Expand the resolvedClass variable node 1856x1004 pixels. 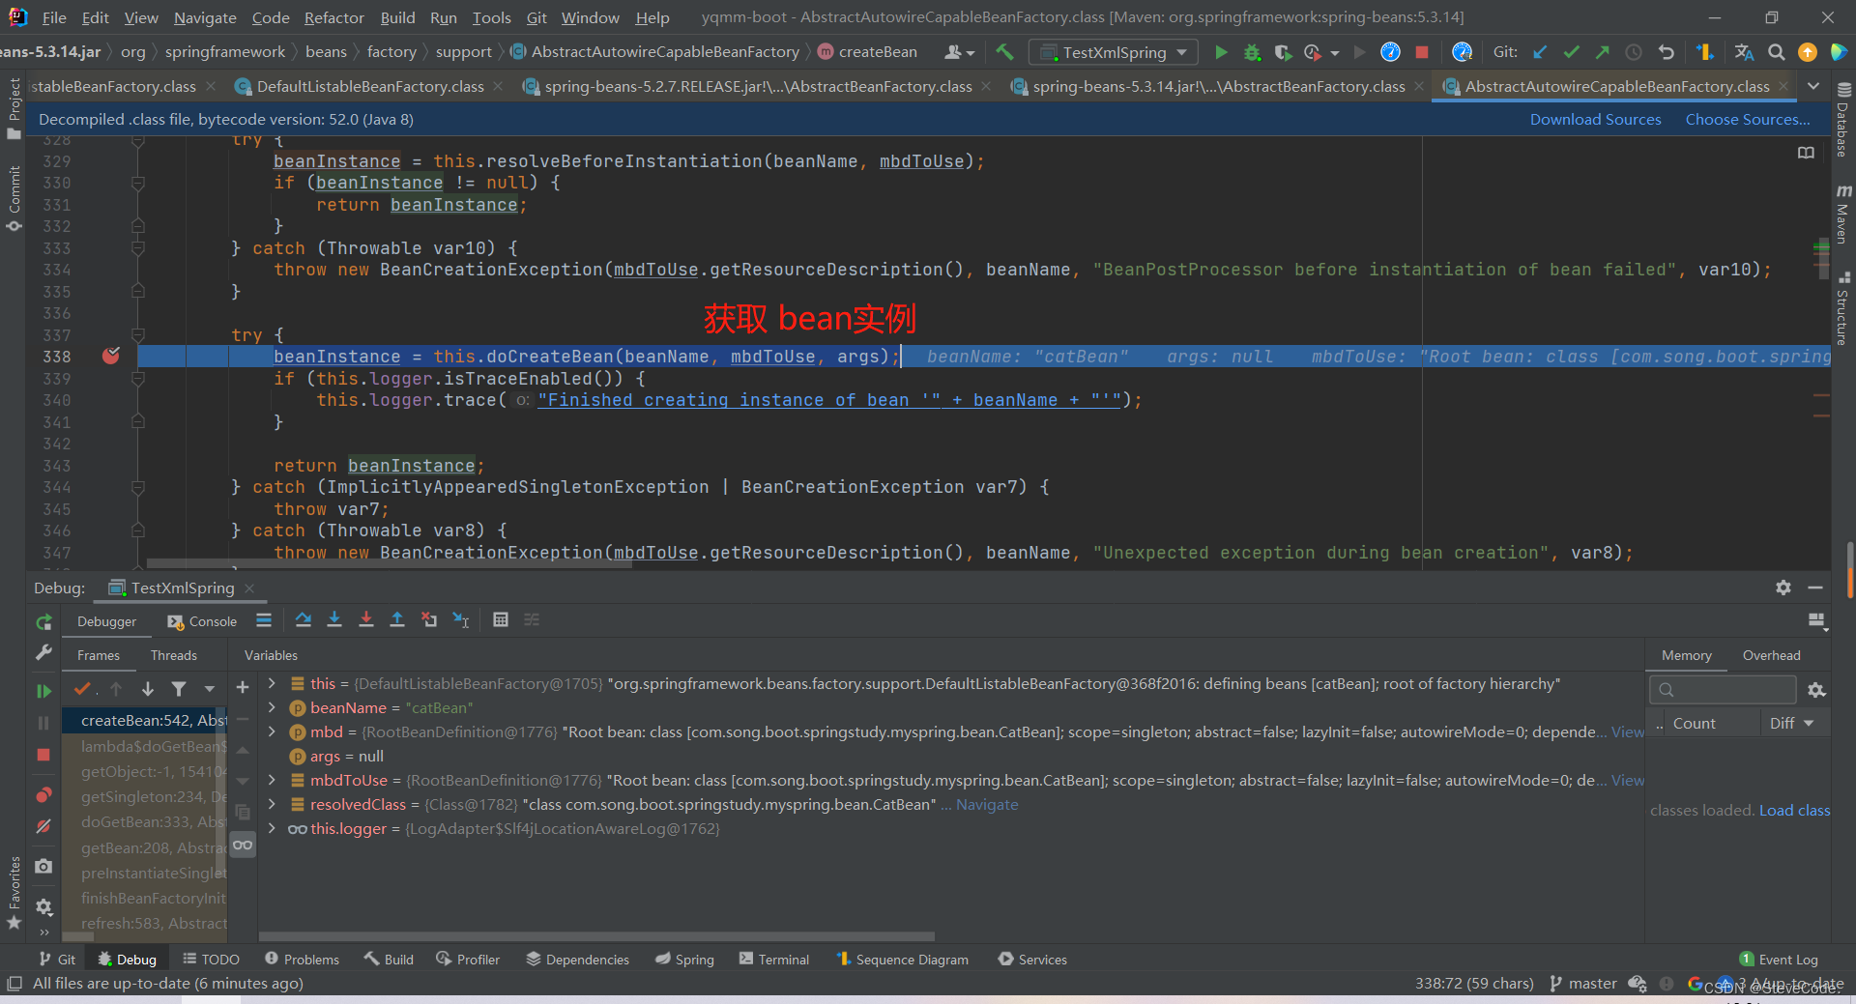[273, 805]
